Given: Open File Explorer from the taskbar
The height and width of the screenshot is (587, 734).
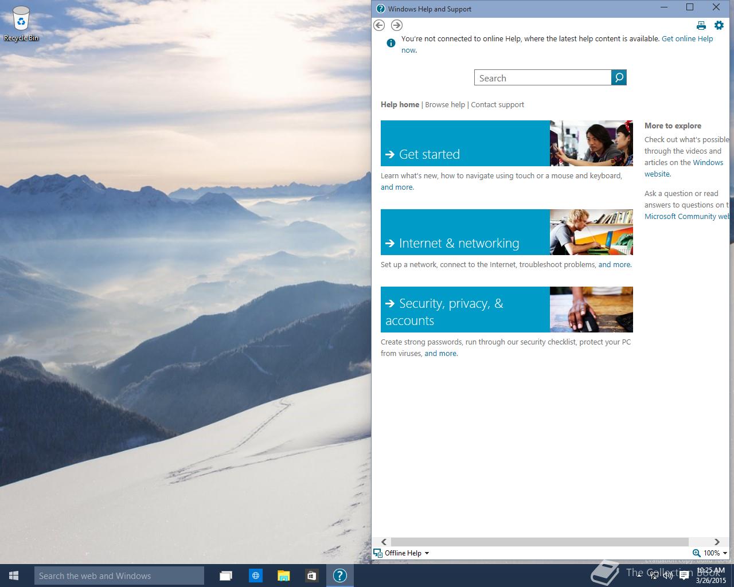Looking at the screenshot, I should pyautogui.click(x=284, y=576).
